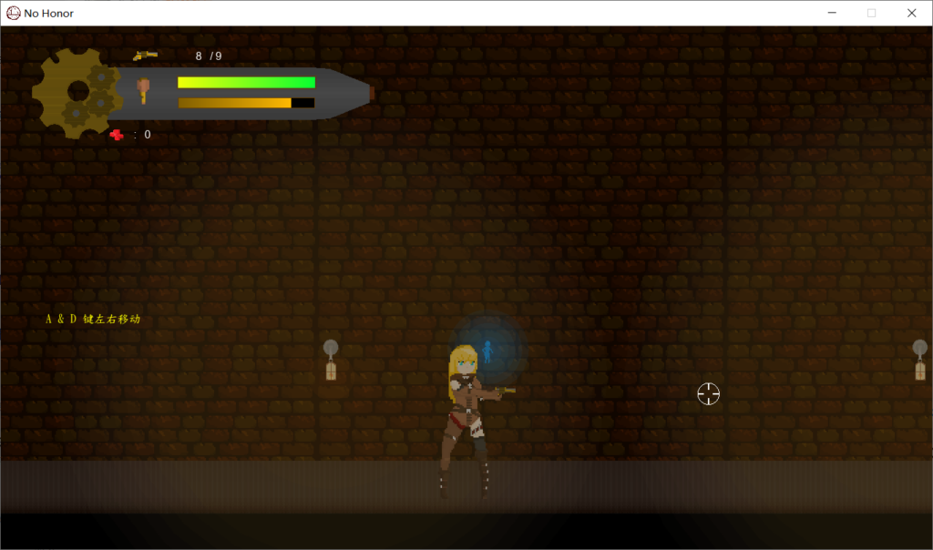The image size is (933, 550).
Task: Click the large gear emblem in HUD
Action: pyautogui.click(x=77, y=93)
